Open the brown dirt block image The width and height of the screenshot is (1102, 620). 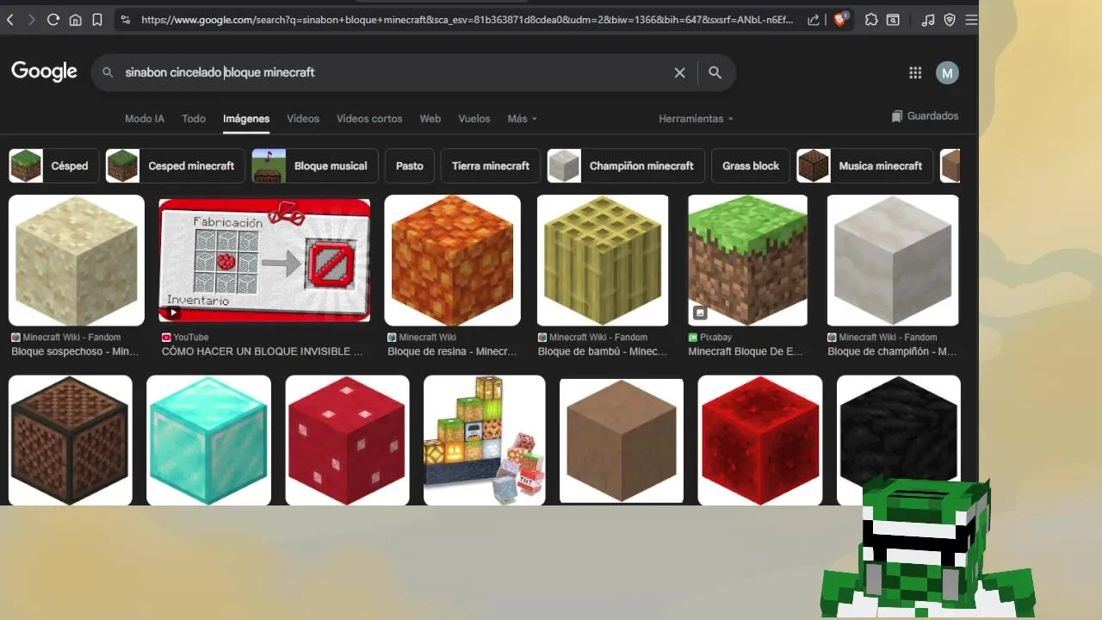[622, 441]
